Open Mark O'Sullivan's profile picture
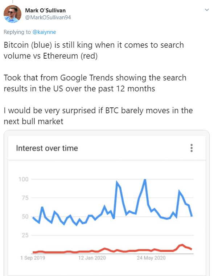The height and width of the screenshot is (276, 214). (x=12, y=14)
